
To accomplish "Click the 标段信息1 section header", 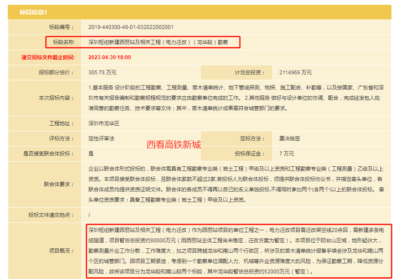I will (x=33, y=12).
